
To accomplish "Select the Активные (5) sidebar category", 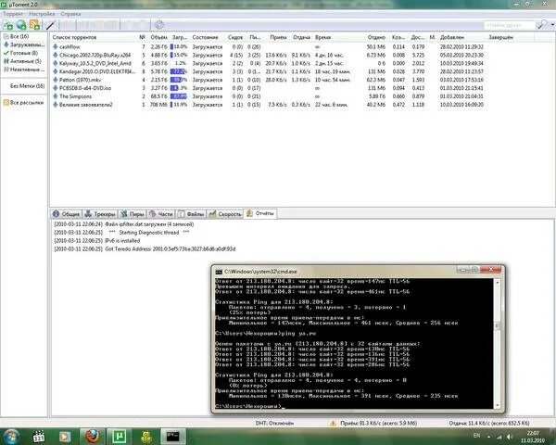I will [x=22, y=61].
